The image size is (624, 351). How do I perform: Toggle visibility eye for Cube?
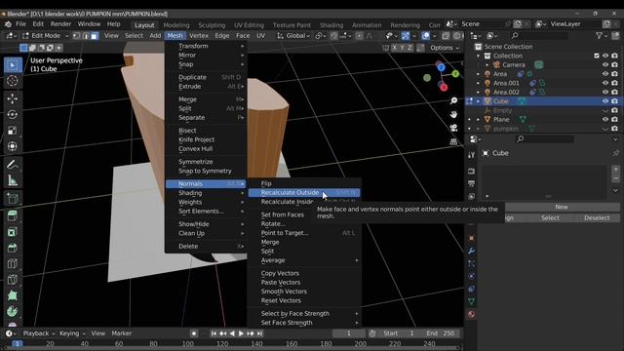pyautogui.click(x=605, y=101)
